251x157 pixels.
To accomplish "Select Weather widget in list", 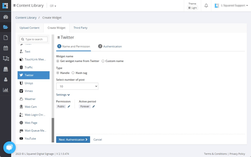I will pos(34,99).
